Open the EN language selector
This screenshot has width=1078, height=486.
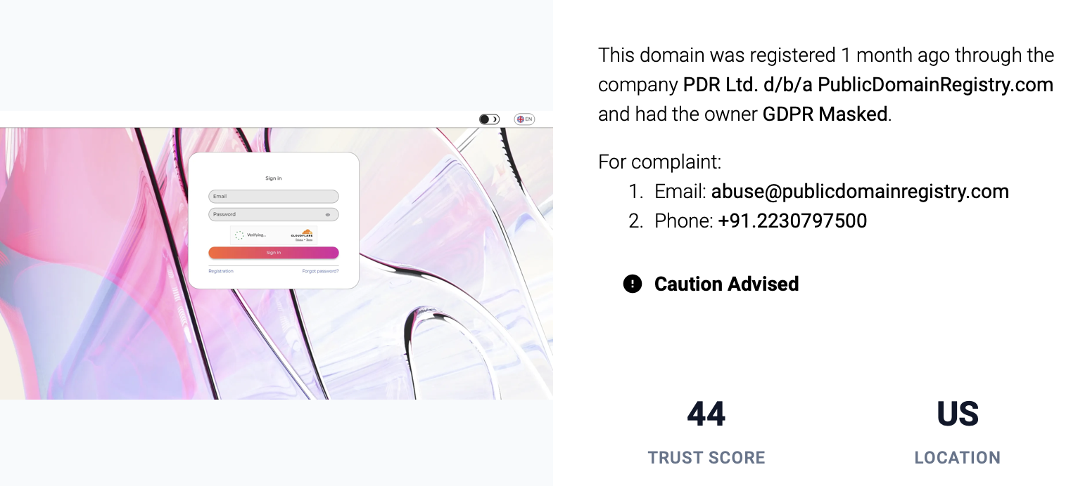[524, 119]
